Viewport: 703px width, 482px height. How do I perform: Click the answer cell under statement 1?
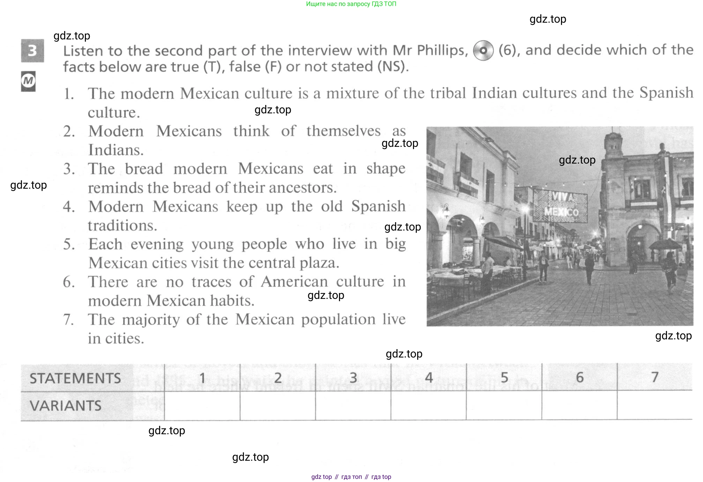(x=202, y=406)
